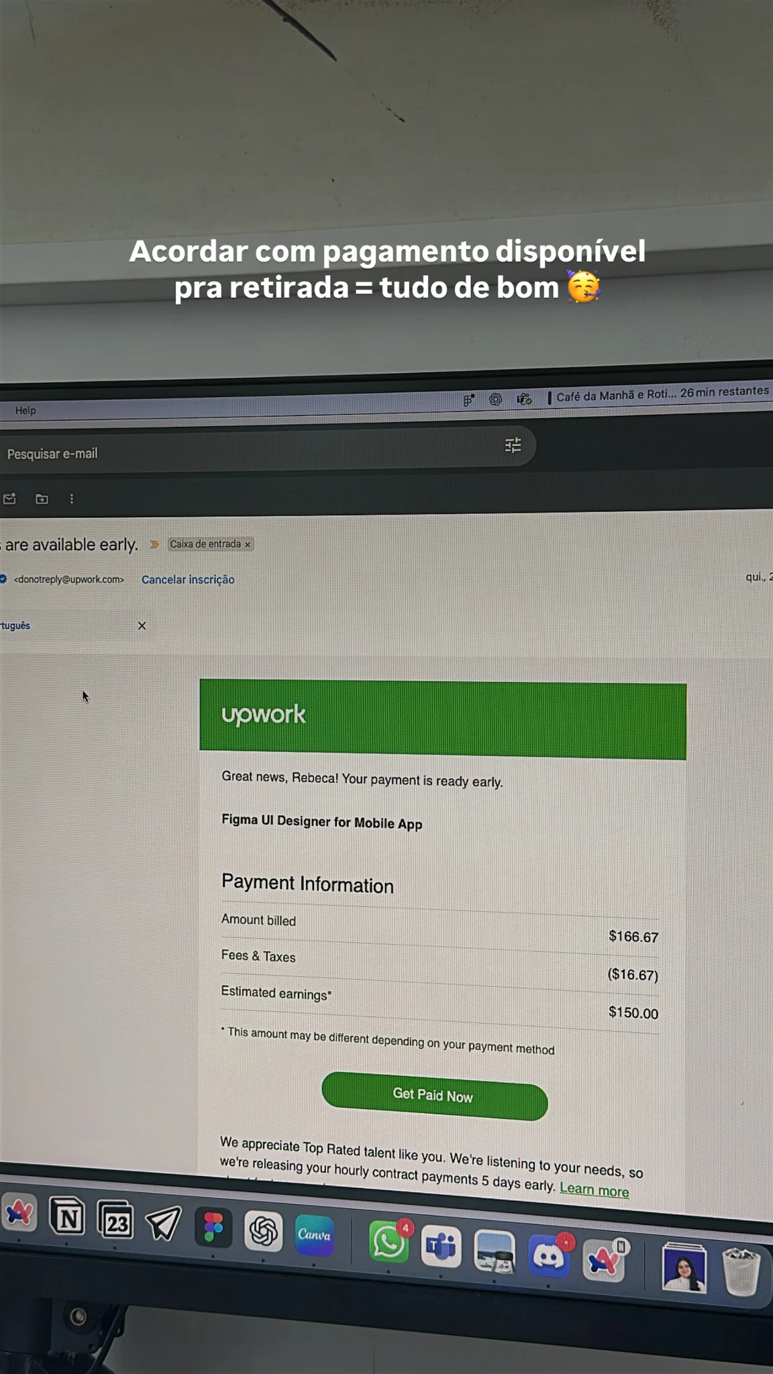Click the Cancelar inscrição link
773x1374 pixels.
point(188,580)
